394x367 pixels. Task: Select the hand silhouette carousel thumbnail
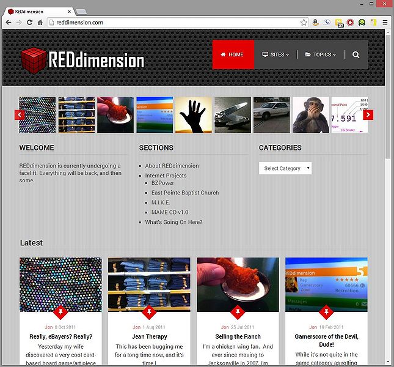pos(194,115)
